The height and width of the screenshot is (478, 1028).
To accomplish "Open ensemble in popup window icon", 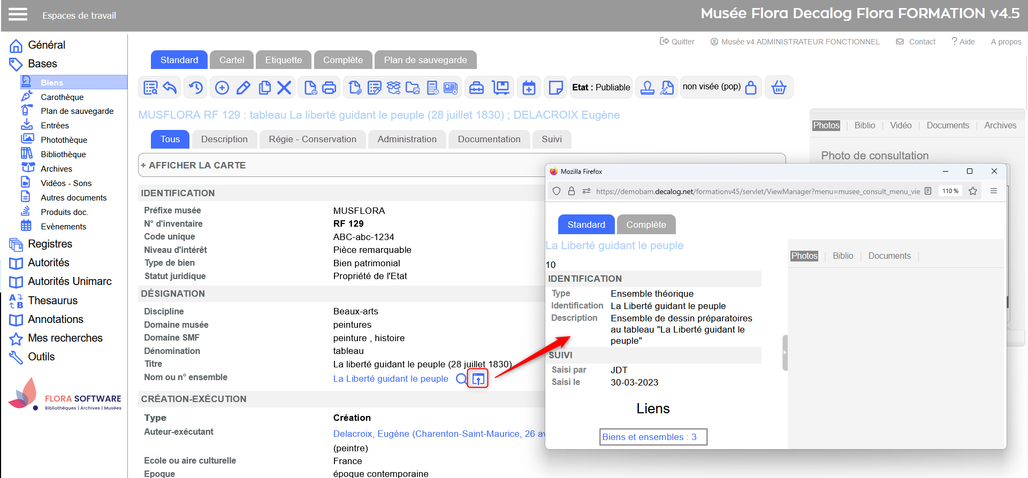I will point(478,379).
